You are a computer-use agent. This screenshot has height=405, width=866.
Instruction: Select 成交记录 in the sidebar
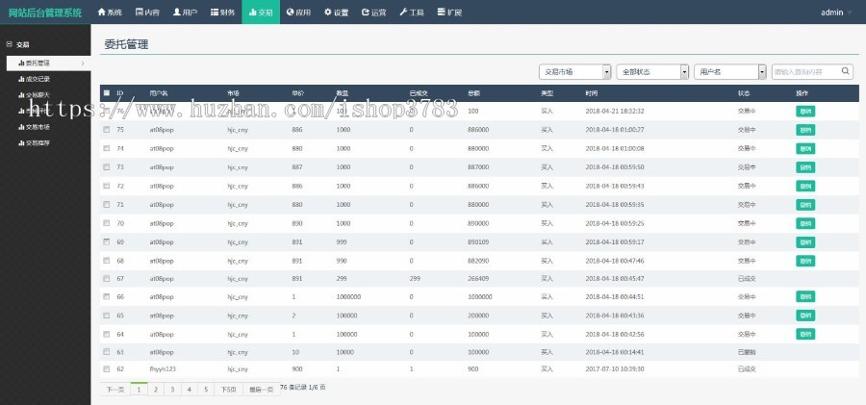point(38,79)
